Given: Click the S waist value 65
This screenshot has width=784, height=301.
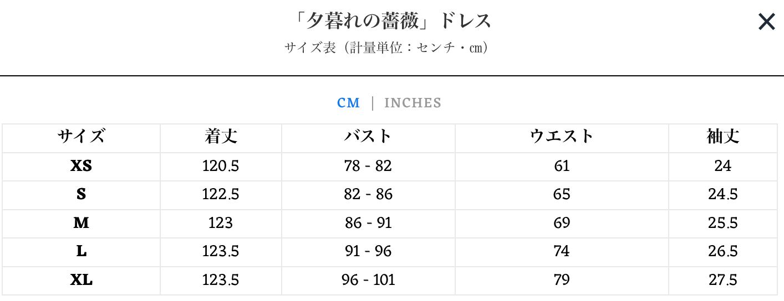Looking at the screenshot, I should pos(562,194).
